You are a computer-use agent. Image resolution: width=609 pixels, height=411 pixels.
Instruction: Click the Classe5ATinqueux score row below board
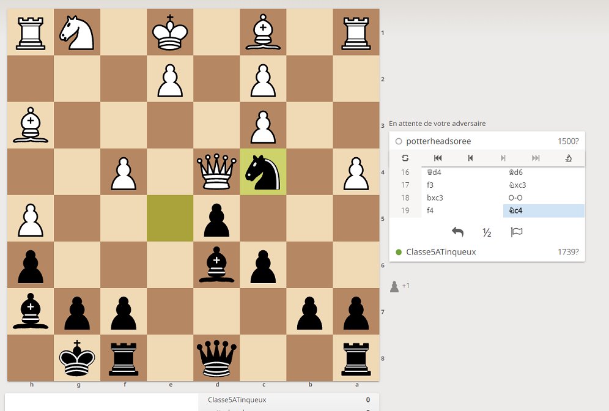coord(289,400)
